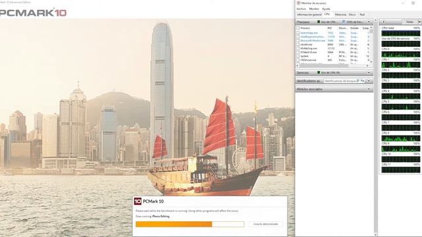This screenshot has width=422, height=237.
Task: Switch to the Red tab
Action: (362, 14)
